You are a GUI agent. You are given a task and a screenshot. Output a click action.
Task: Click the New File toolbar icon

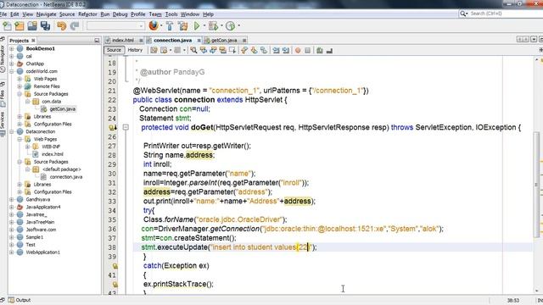click(7, 26)
